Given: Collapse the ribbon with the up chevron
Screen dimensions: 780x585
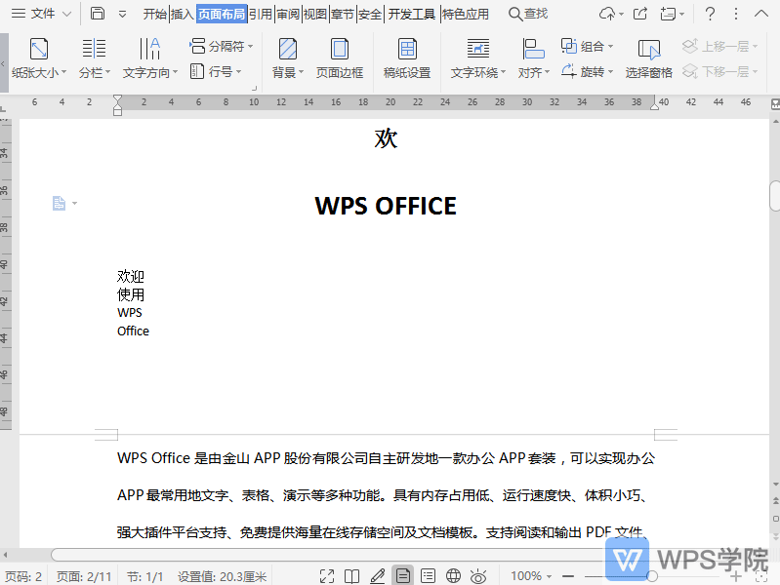Looking at the screenshot, I should click(x=761, y=14).
